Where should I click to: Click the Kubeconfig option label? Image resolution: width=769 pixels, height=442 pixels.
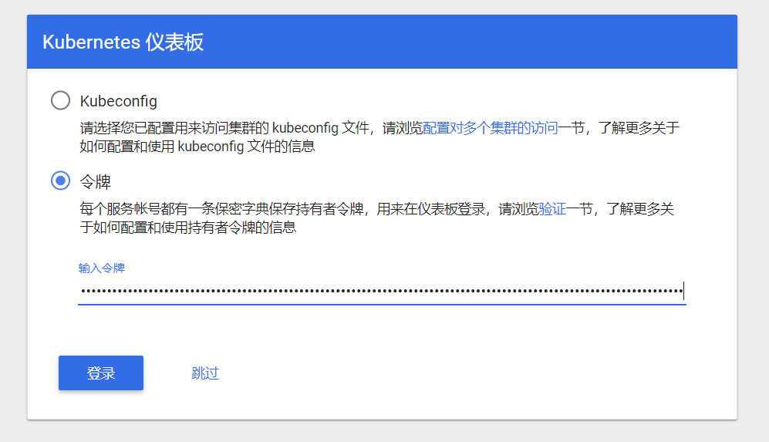[119, 101]
